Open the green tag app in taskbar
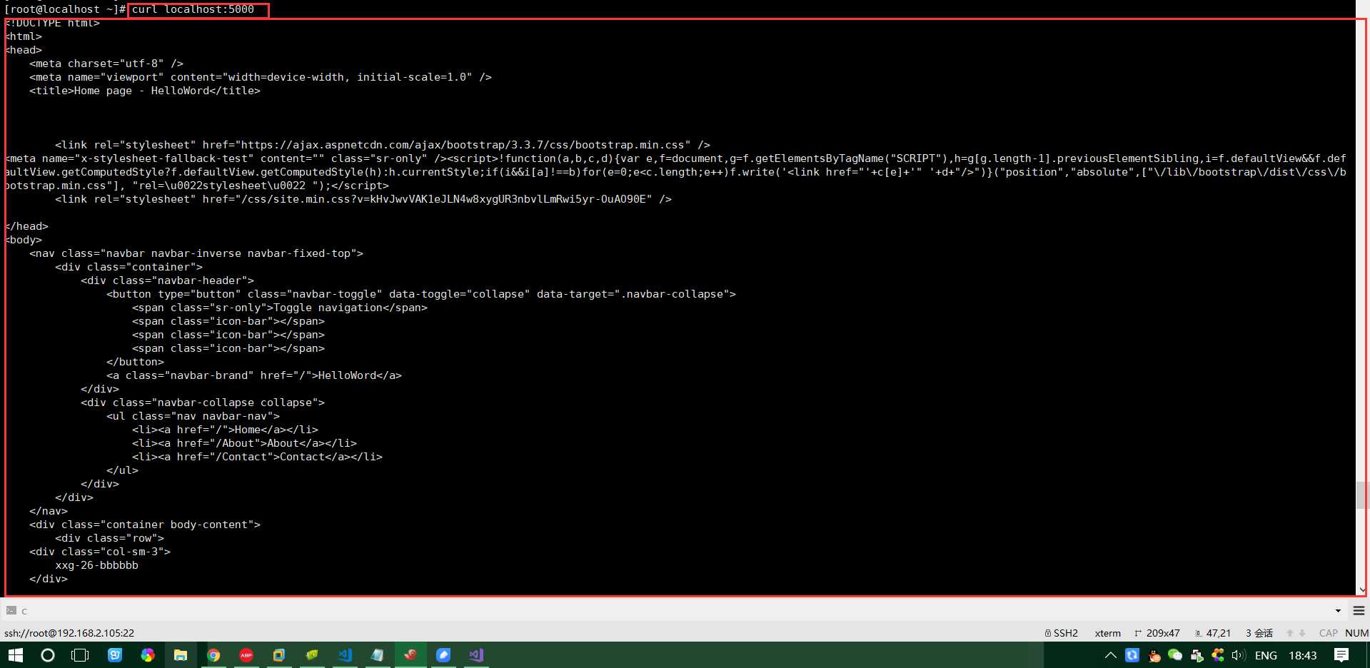Image resolution: width=1370 pixels, height=668 pixels. [312, 655]
